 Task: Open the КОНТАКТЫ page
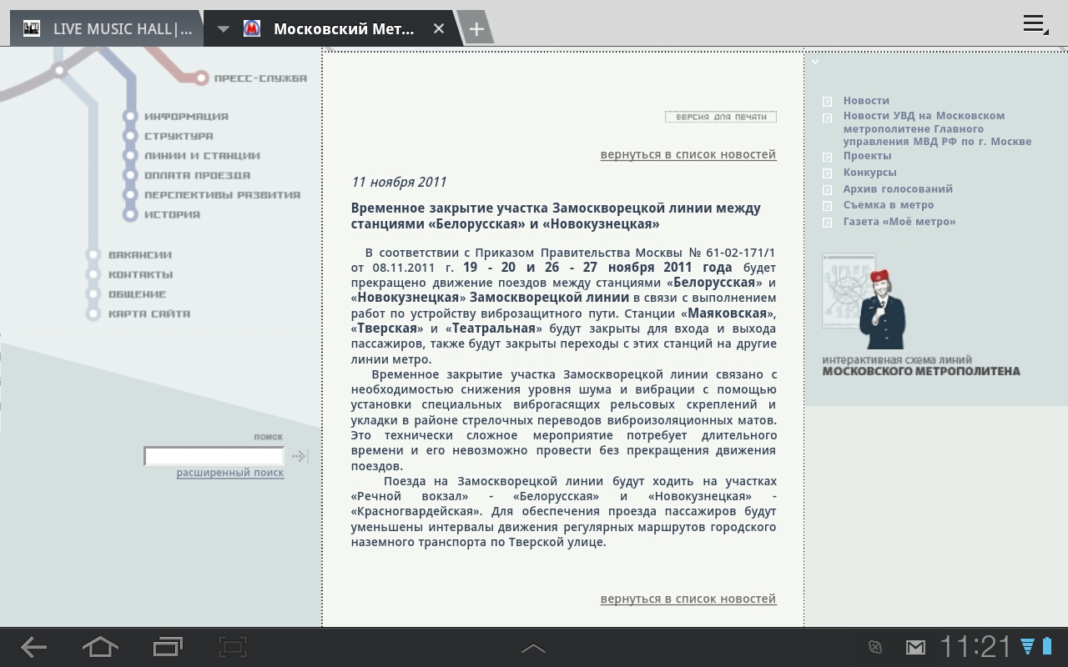[140, 274]
